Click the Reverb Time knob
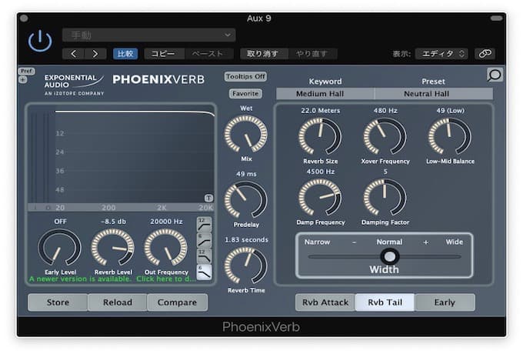Screen dimensions: 523x354 [x=246, y=265]
